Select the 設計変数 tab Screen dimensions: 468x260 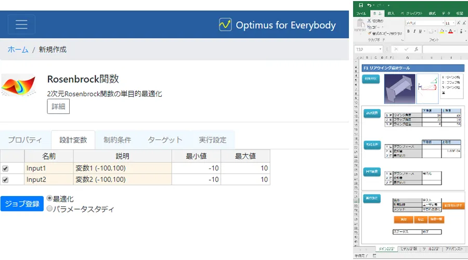(x=73, y=140)
